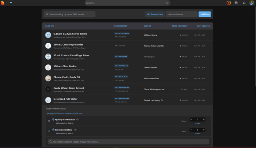Sort by VENDOR column header
The width and height of the screenshot is (256, 148).
[147, 26]
